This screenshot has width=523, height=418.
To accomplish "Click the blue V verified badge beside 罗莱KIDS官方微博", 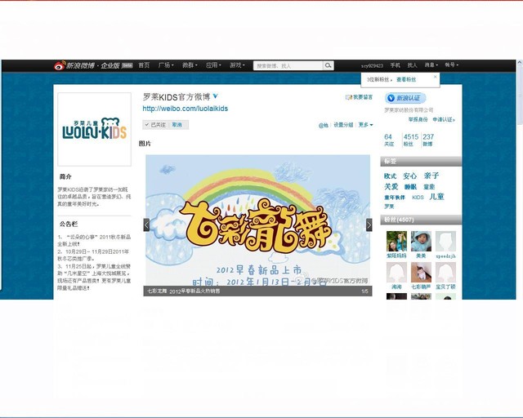I will [216, 96].
